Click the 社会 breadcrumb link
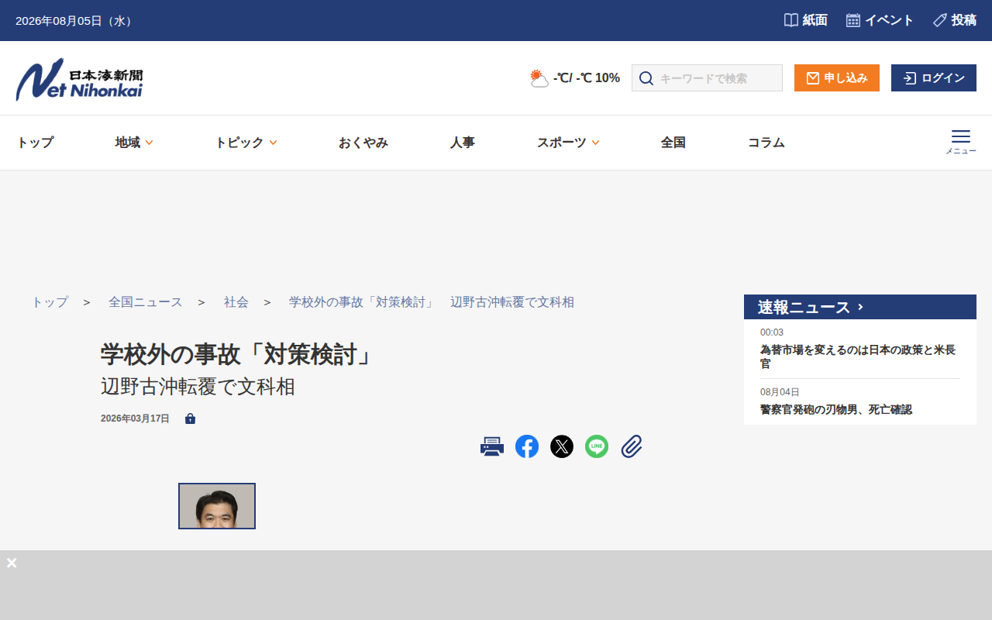992x620 pixels. coord(236,302)
